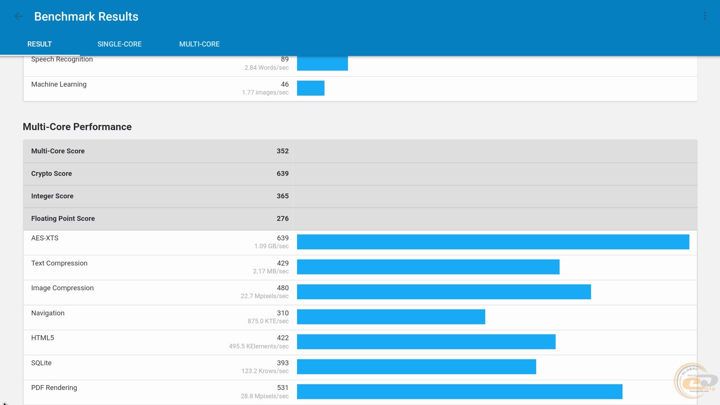Click the Navigation benchmark bar
This screenshot has height=405, width=720.
click(x=391, y=317)
